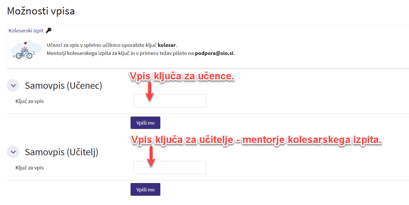Click the red annotation Vpis ključa za učence

pyautogui.click(x=181, y=76)
